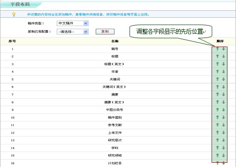This screenshot has width=236, height=167.
Task: Move 稿号 row up with green arrow
Action: click(x=218, y=49)
